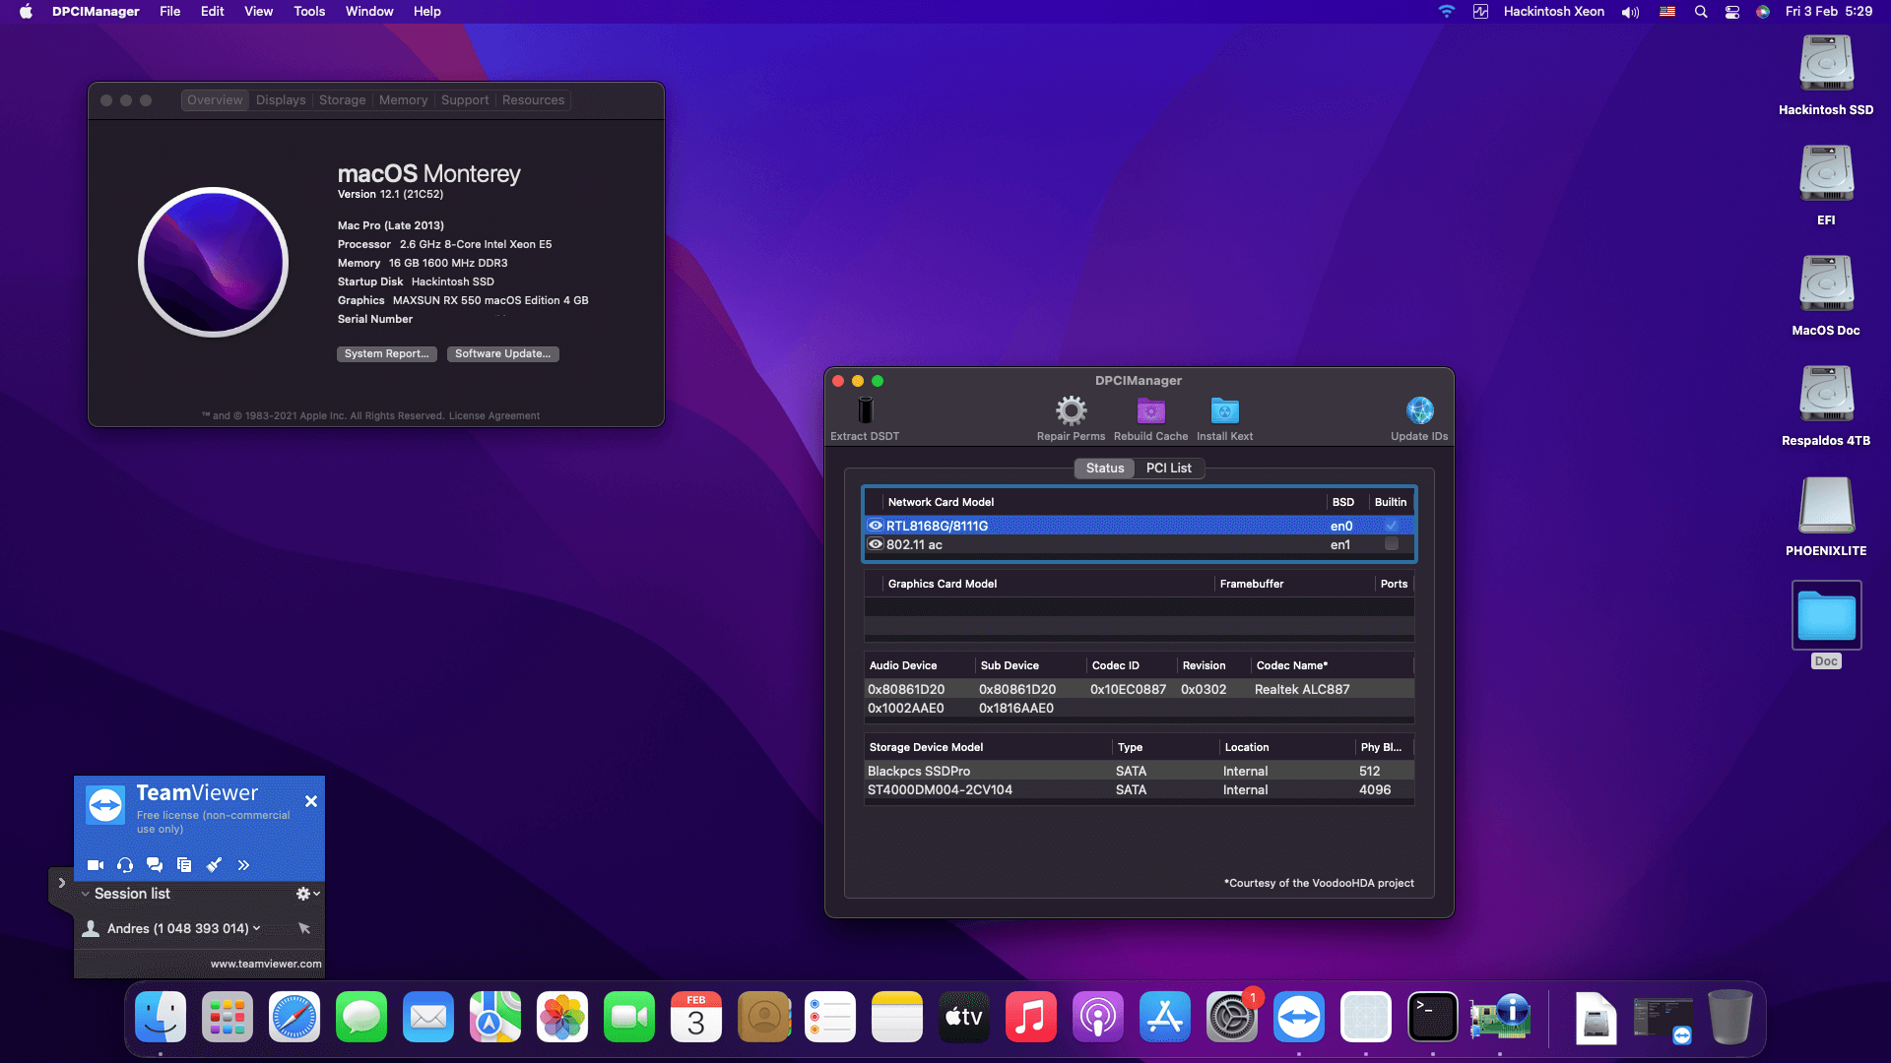
Task: Open Launchpad from the Dock
Action: click(x=227, y=1017)
